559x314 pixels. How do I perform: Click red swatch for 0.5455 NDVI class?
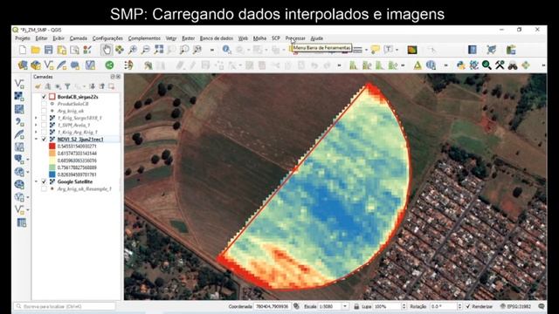pyautogui.click(x=52, y=147)
